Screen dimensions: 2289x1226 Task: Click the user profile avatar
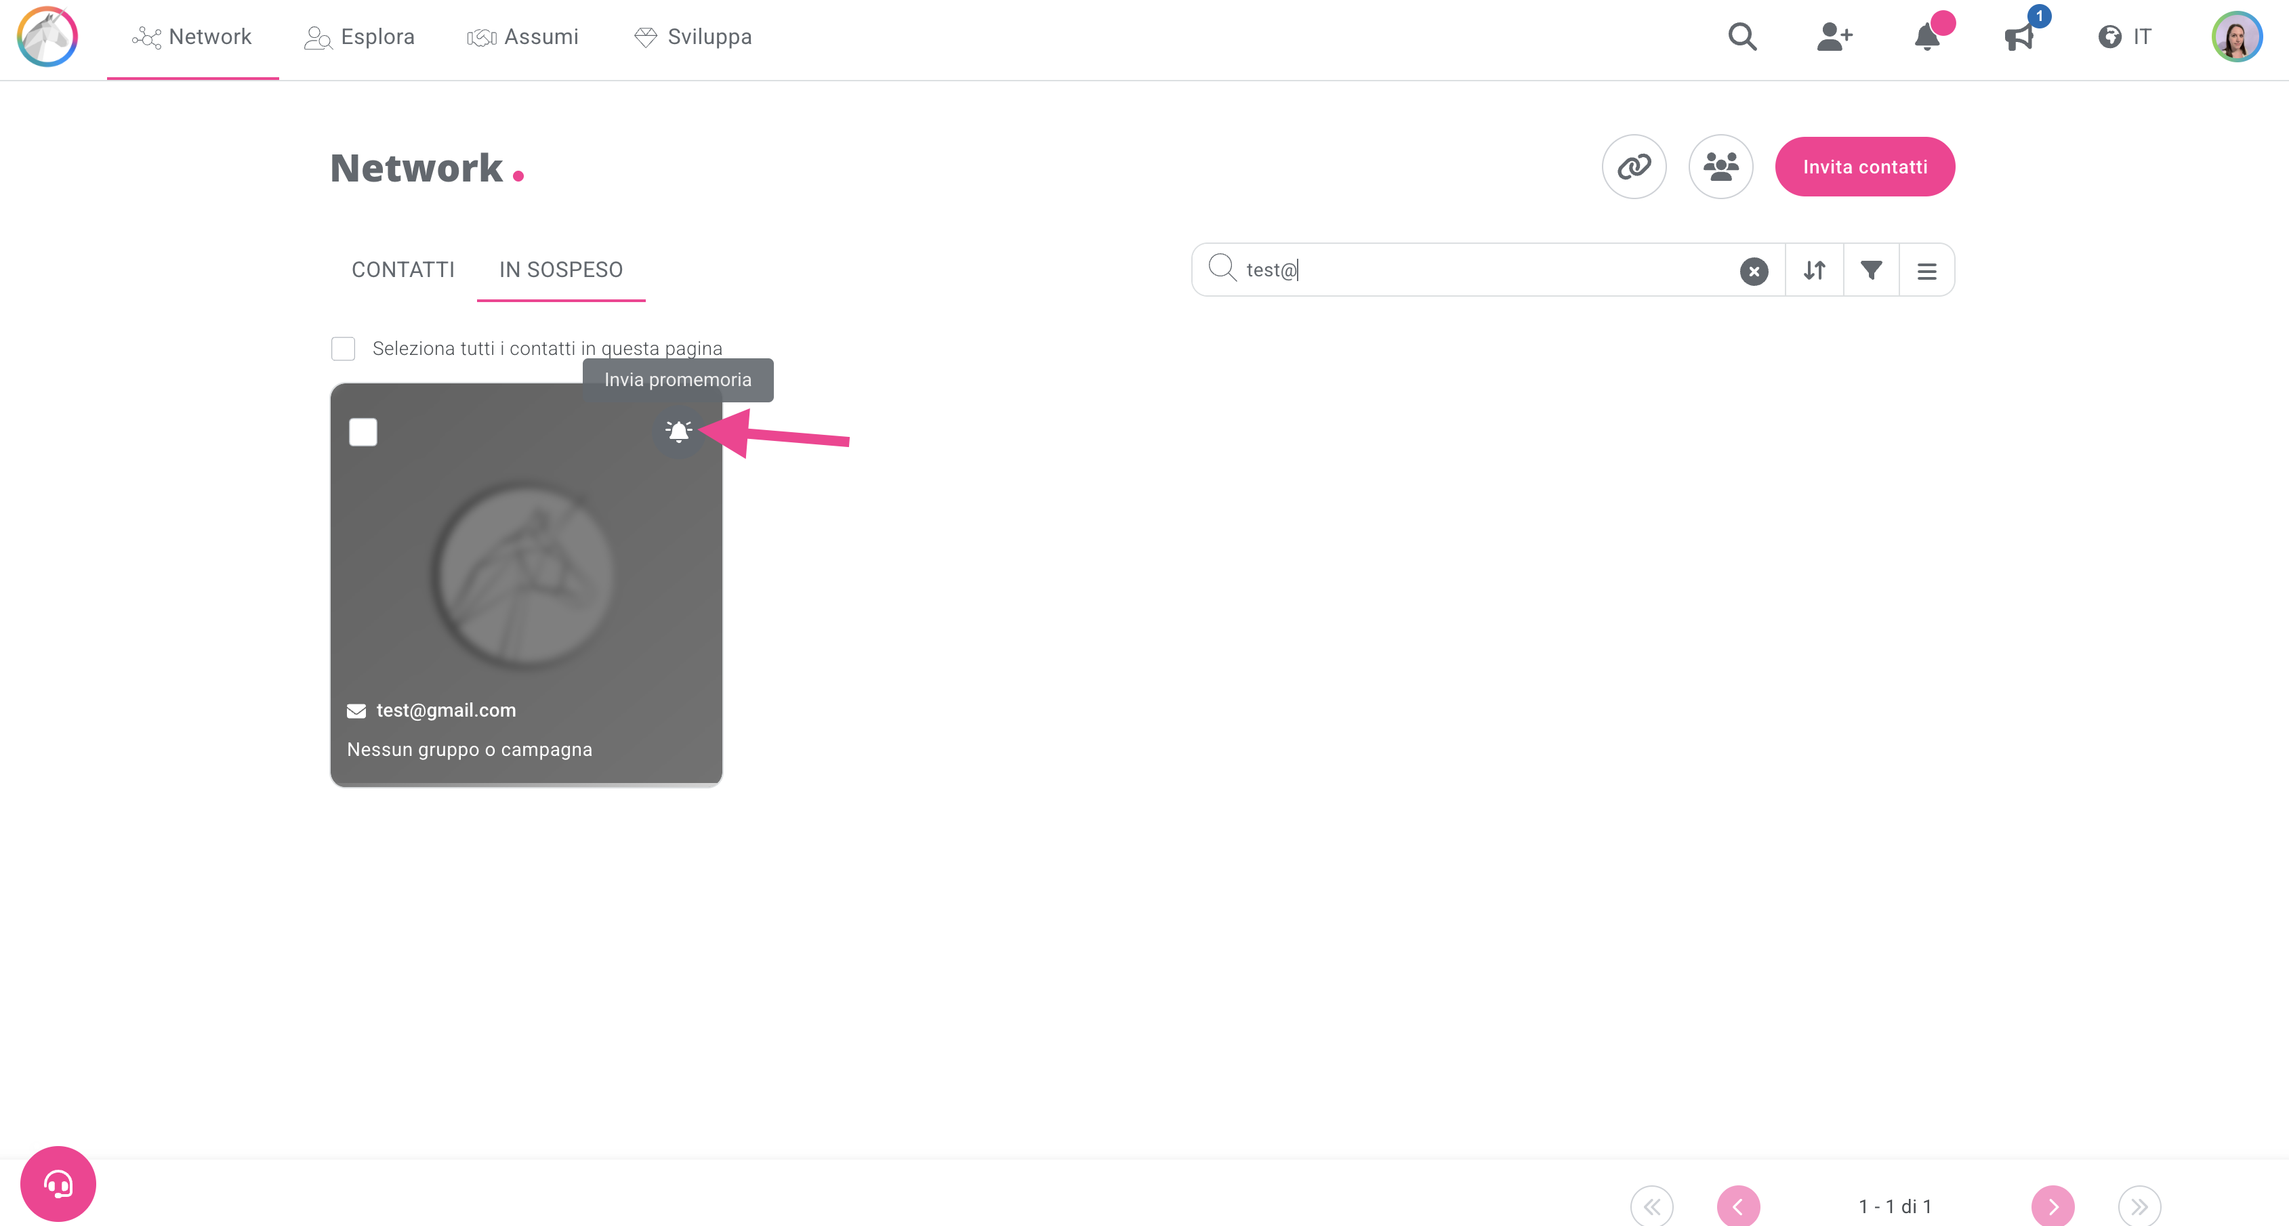pos(2235,37)
